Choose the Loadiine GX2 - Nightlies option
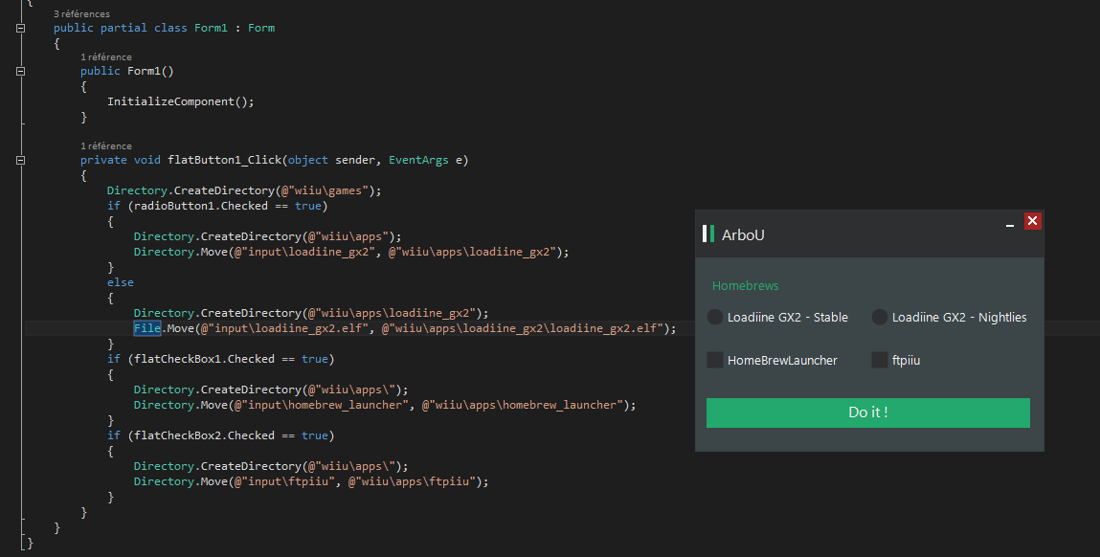 [x=880, y=317]
